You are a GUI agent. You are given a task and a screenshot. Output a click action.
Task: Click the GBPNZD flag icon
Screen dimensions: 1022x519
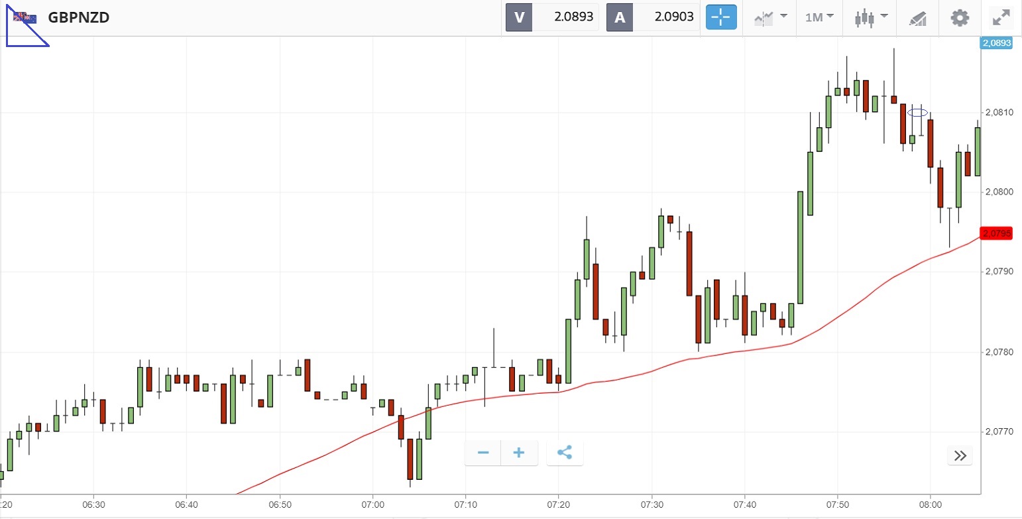point(25,18)
